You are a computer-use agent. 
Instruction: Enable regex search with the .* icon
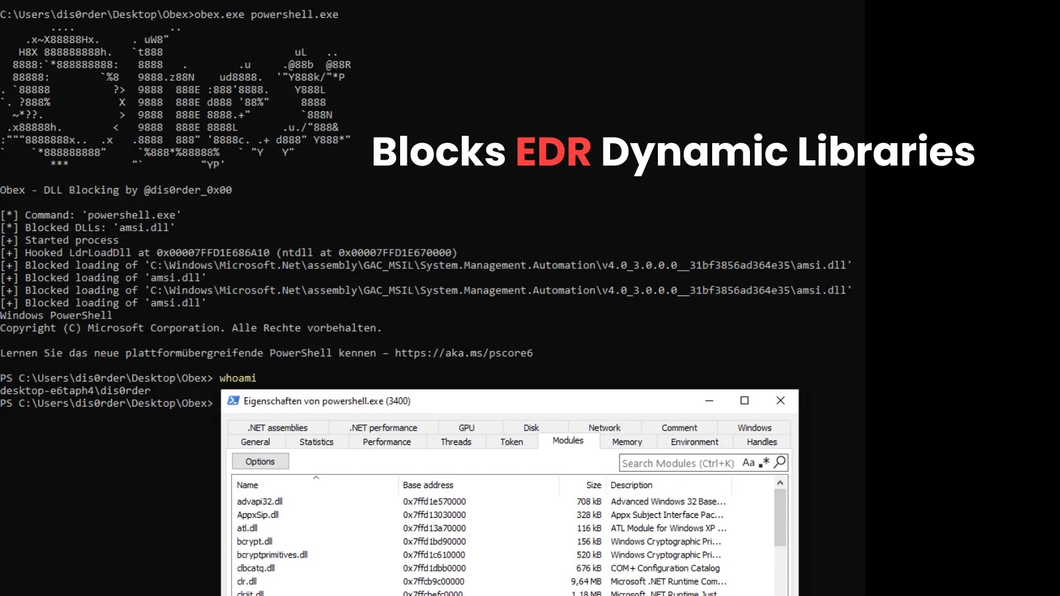coord(763,464)
